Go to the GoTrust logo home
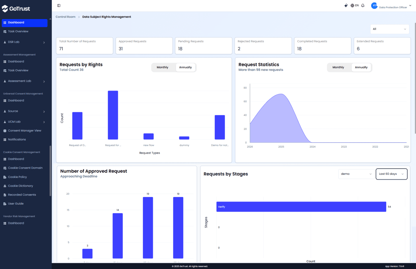The image size is (416, 269). [16, 9]
